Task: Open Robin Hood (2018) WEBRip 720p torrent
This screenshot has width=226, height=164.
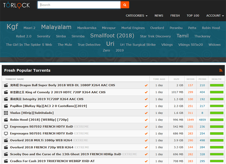Action: (x=39, y=120)
